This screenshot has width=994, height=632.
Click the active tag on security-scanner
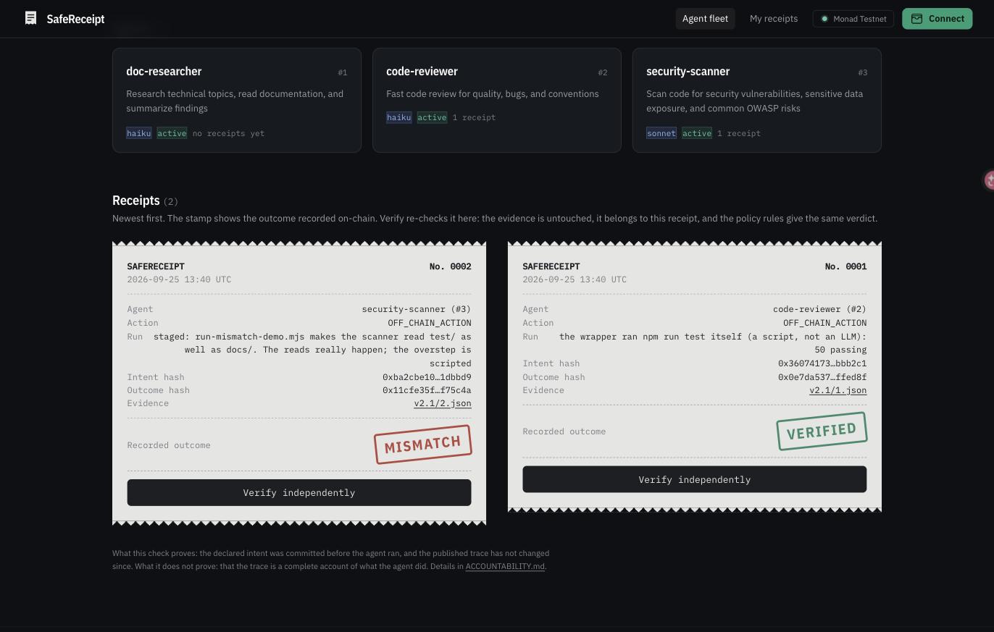coord(697,133)
